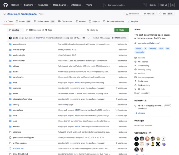Expand the Open Source menu
Screen dimensions: 179x155
coord(61,5)
